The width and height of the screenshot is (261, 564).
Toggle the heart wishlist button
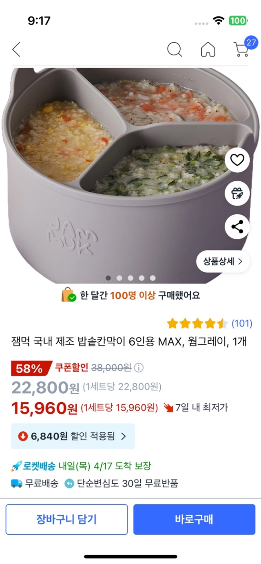[237, 160]
